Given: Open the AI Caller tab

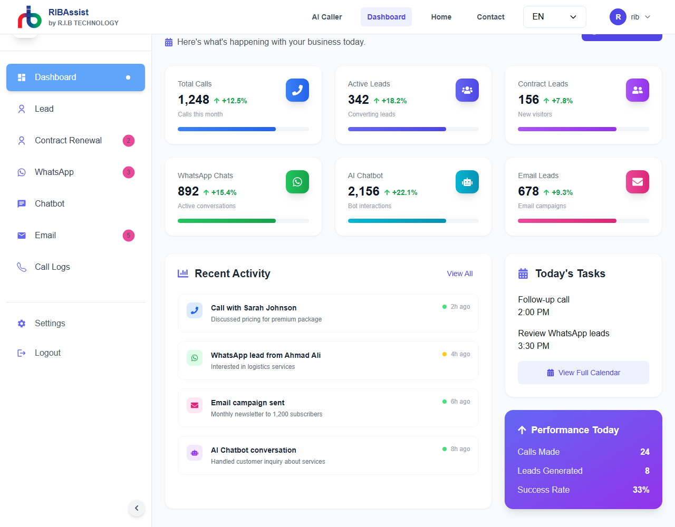Looking at the screenshot, I should [x=326, y=17].
